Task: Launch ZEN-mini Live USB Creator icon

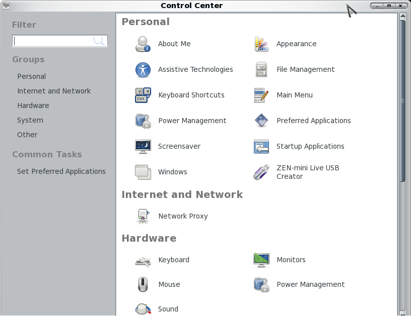Action: click(x=261, y=172)
